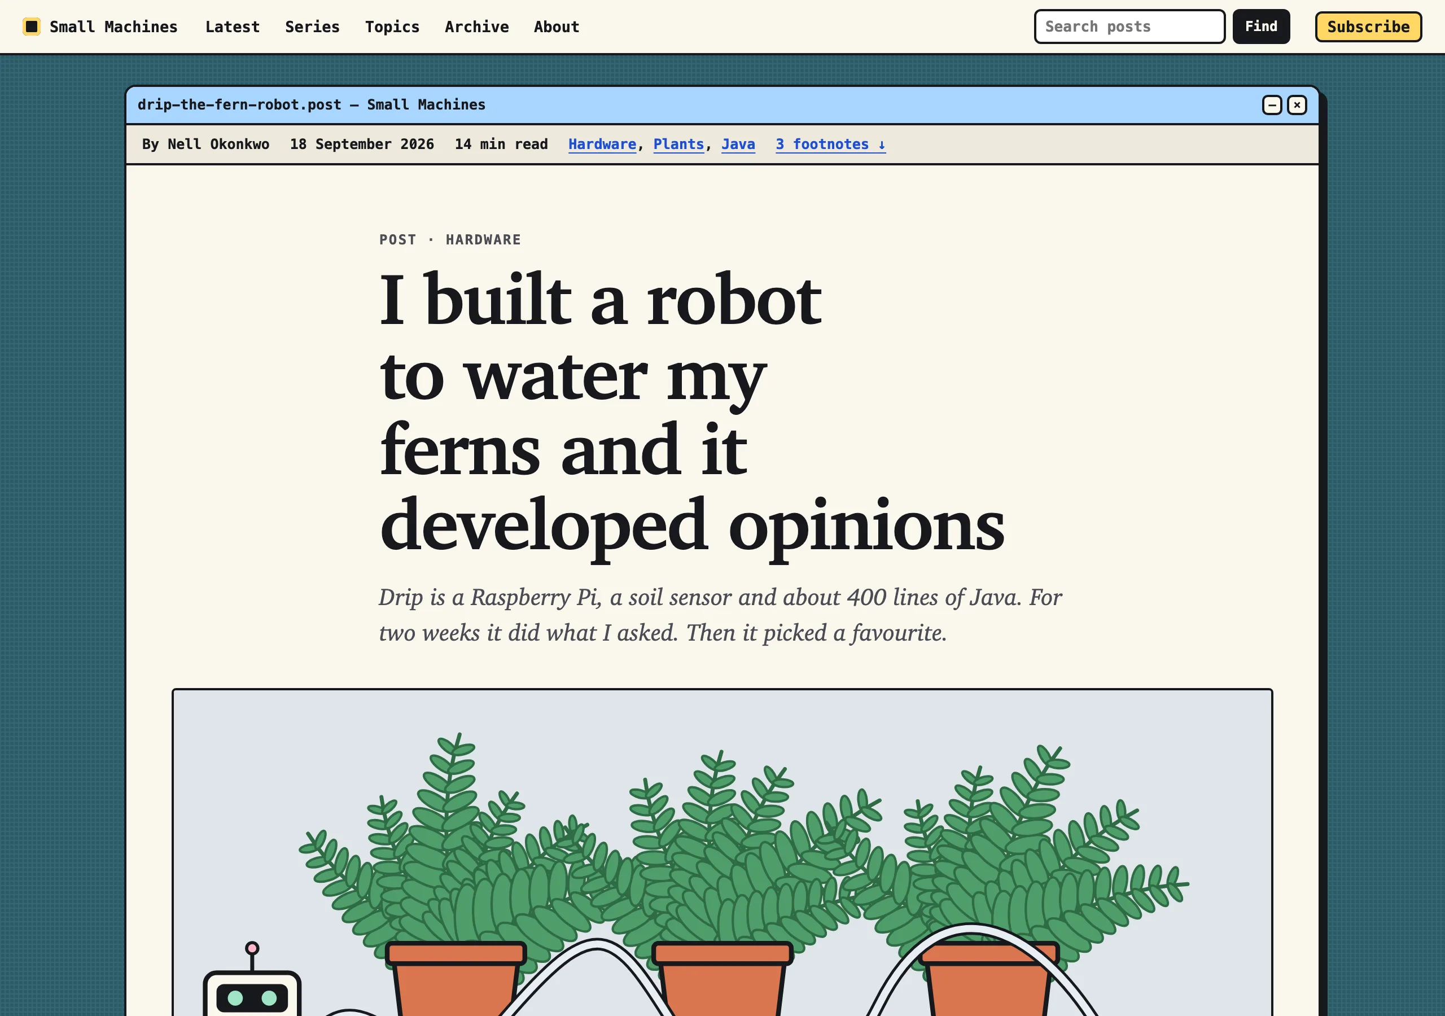This screenshot has width=1445, height=1016.
Task: Minimize the drip-the-fern-robot.post window
Action: 1272,105
